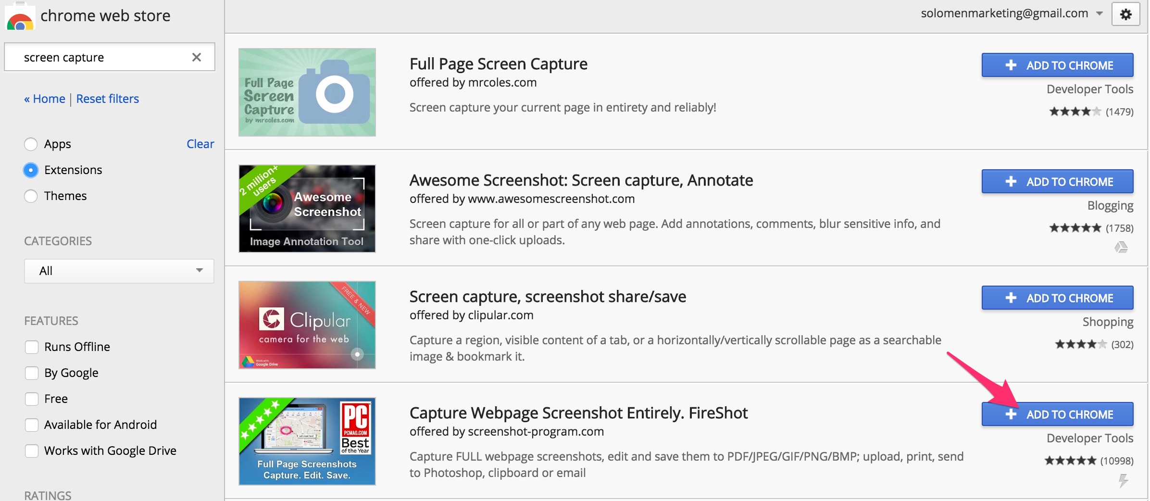Click the Blogging category label
The height and width of the screenshot is (501, 1150).
point(1110,206)
